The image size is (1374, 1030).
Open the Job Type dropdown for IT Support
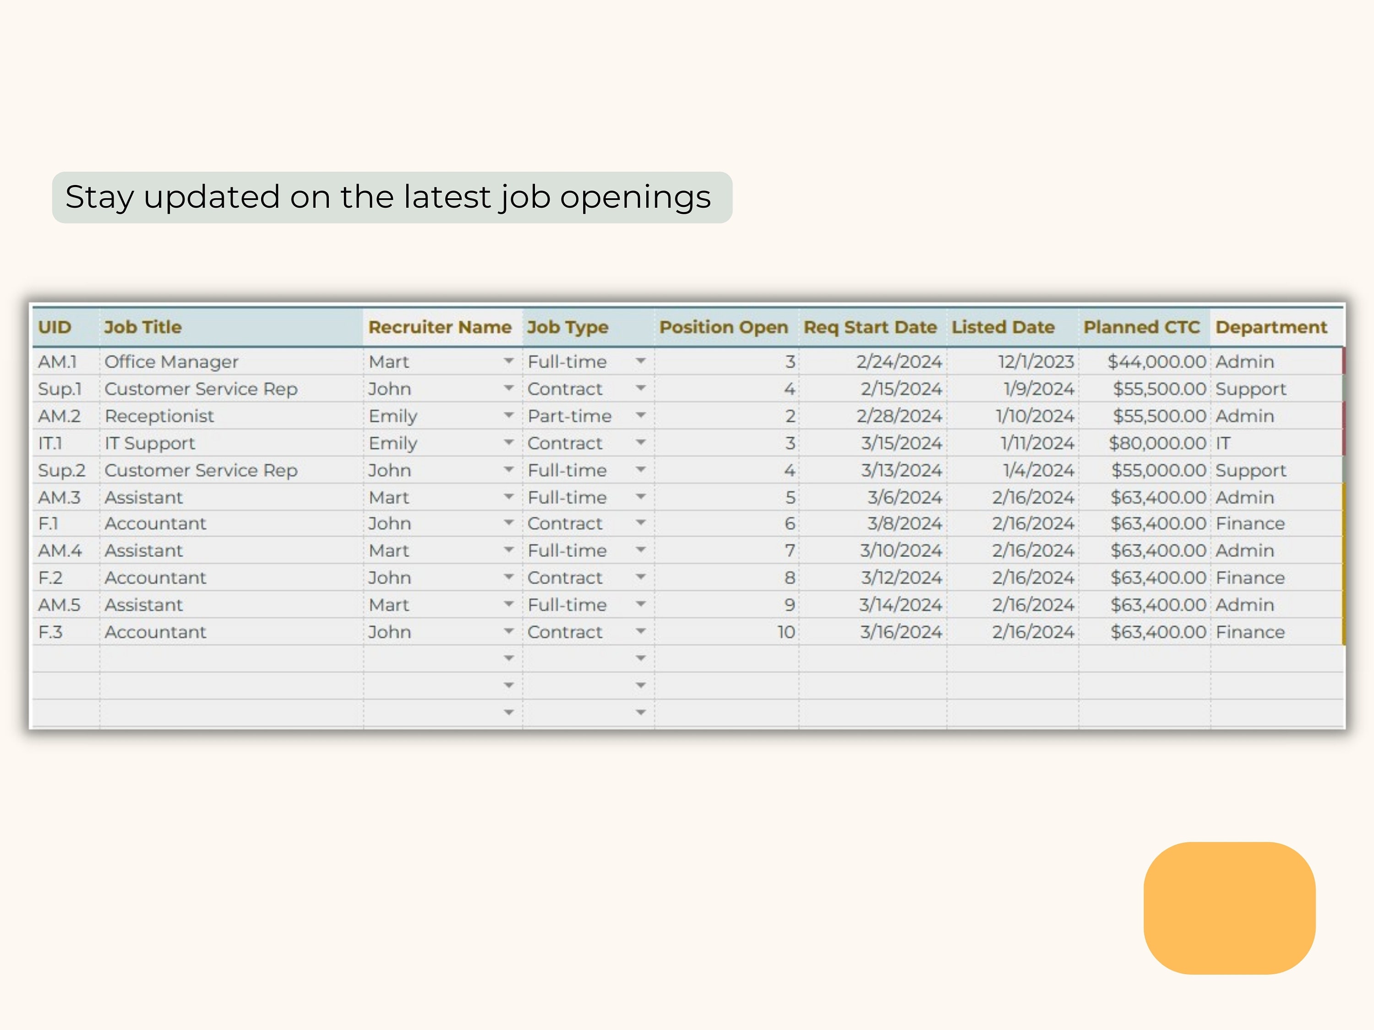tap(640, 443)
